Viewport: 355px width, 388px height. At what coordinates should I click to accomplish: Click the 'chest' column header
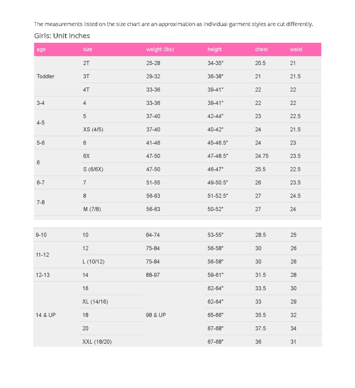[x=270, y=49]
